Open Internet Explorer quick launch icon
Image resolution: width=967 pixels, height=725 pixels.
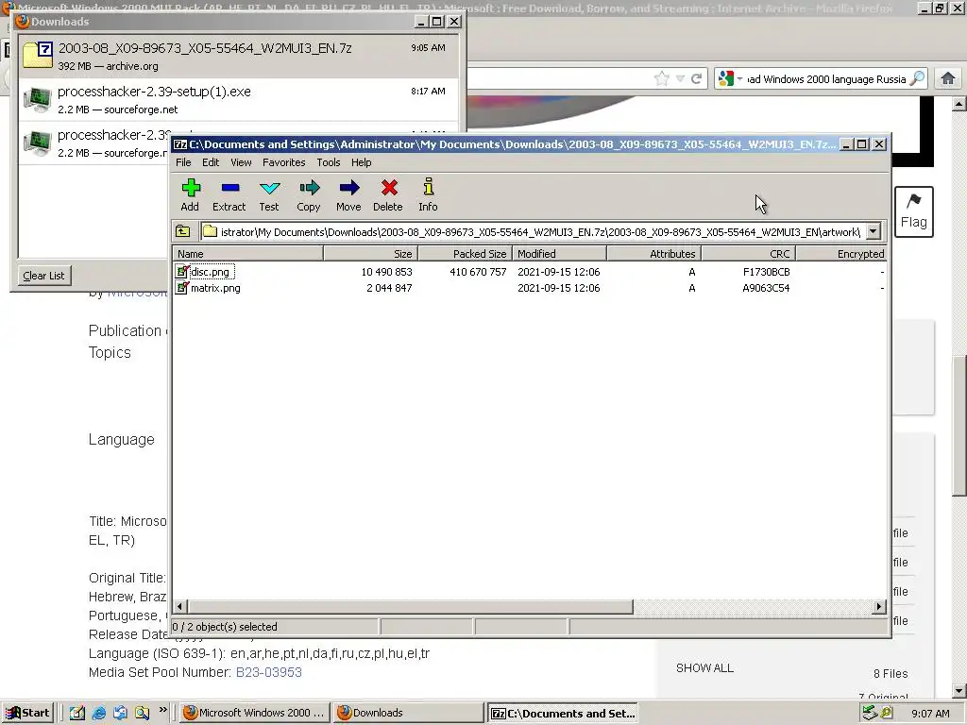98,713
